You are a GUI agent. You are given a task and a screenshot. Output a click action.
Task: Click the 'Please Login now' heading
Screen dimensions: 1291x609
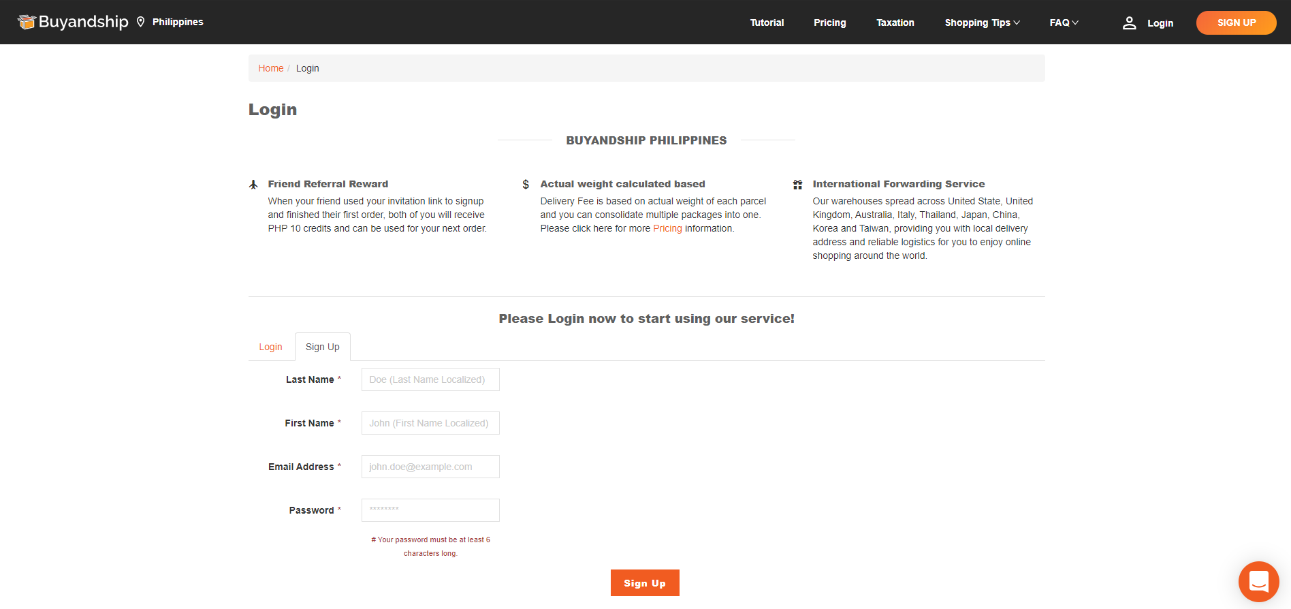pyautogui.click(x=646, y=319)
